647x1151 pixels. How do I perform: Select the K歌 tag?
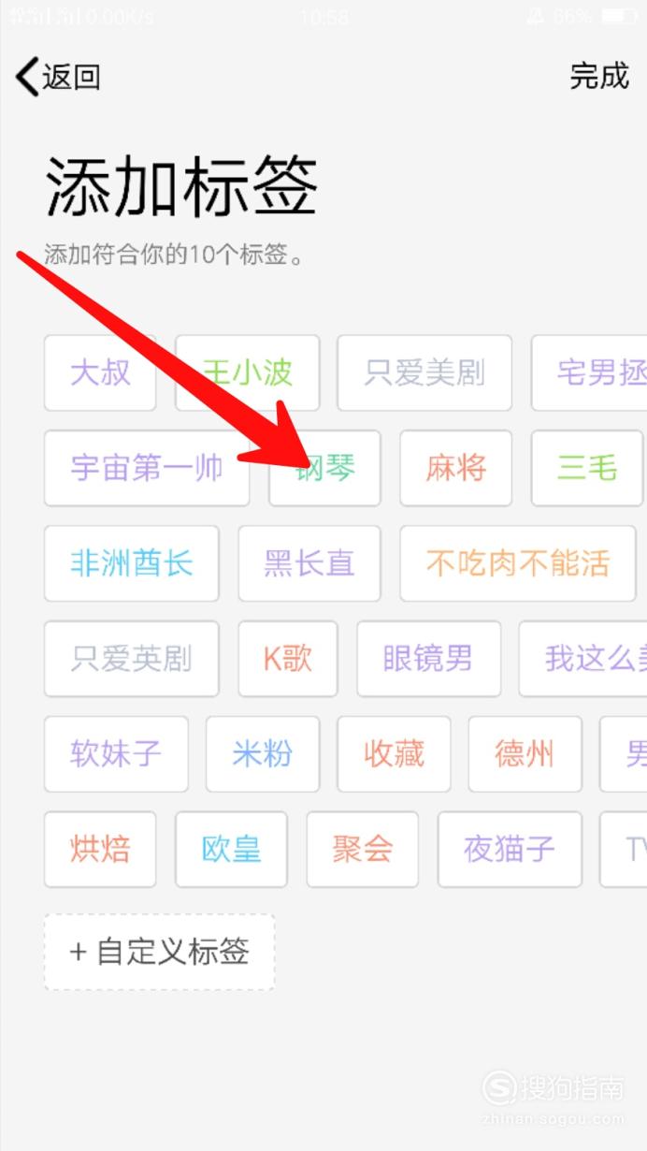tap(287, 659)
